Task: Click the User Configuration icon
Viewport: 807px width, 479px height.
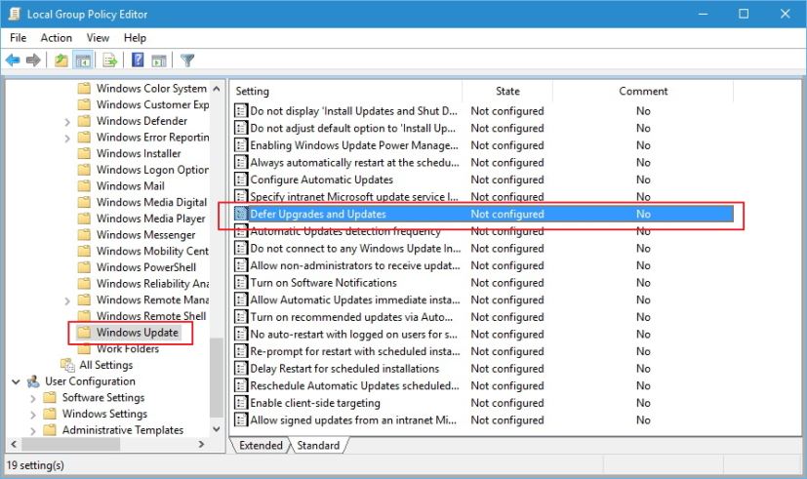Action: click(33, 381)
